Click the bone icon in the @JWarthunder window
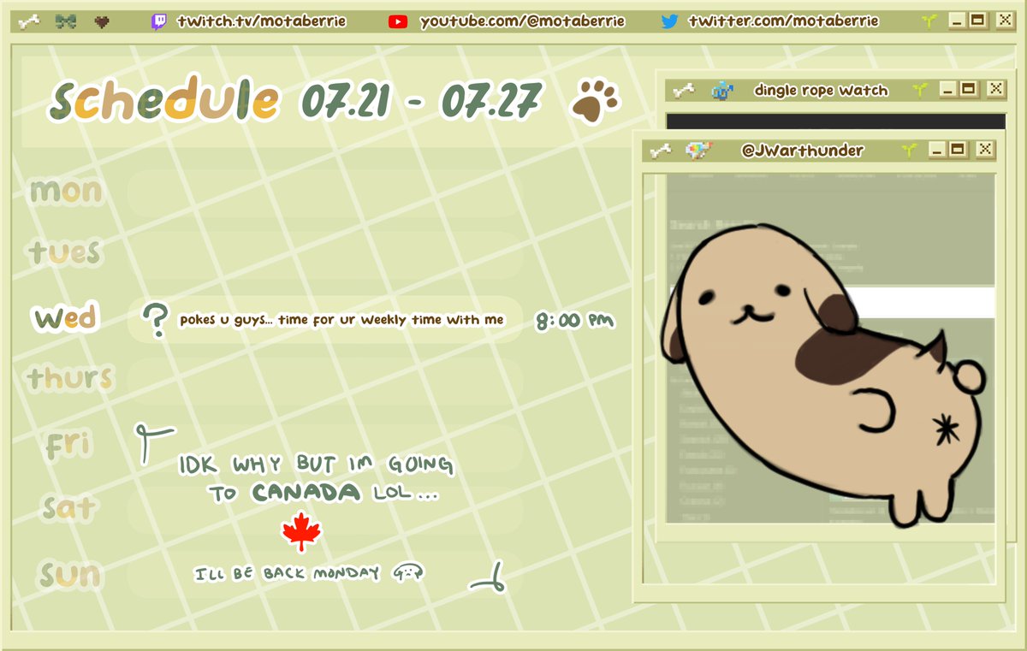 (x=661, y=151)
